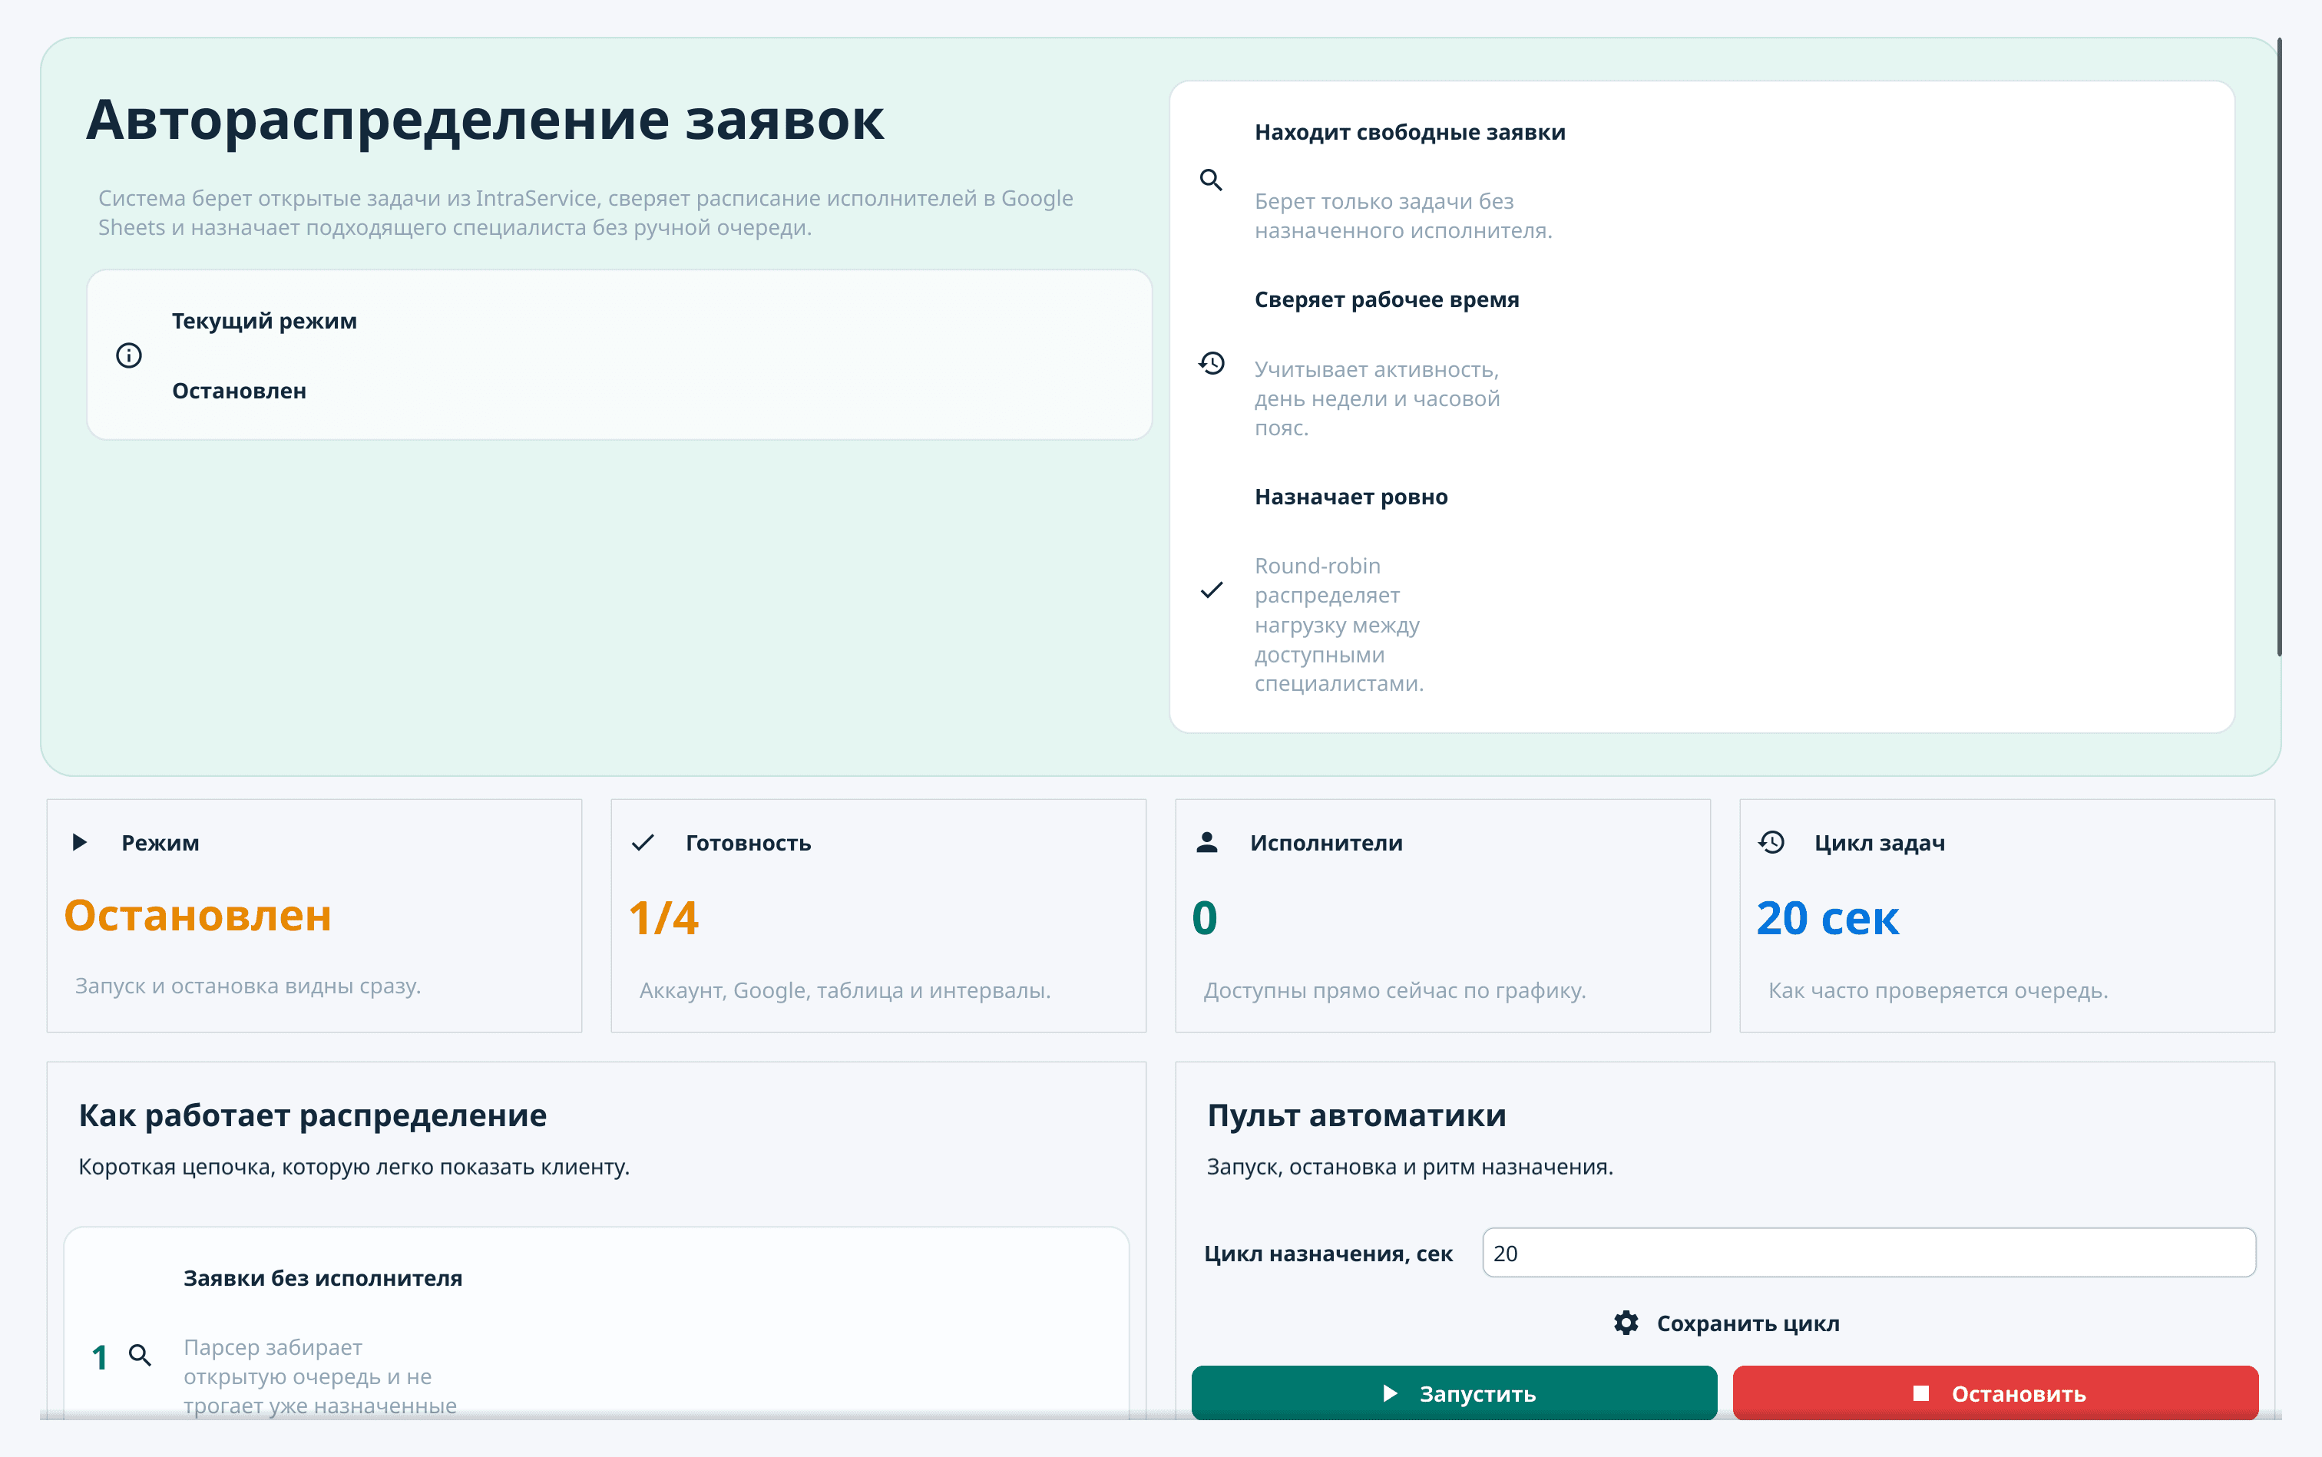Image resolution: width=2322 pixels, height=1457 pixels.
Task: Click the Заявки без исполнителя step title
Action: [323, 1279]
